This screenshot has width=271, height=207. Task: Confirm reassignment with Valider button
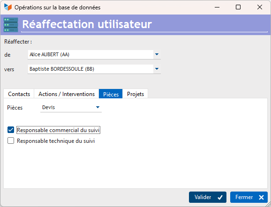[208, 197]
